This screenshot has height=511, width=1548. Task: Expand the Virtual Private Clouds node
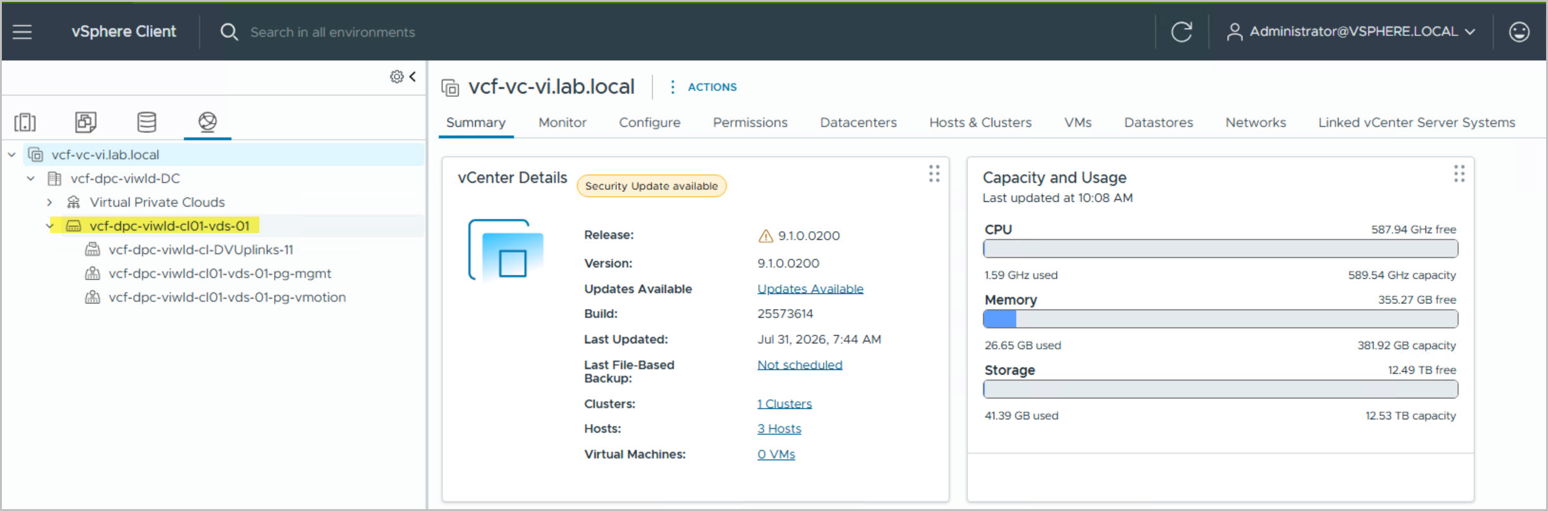pyautogui.click(x=49, y=202)
